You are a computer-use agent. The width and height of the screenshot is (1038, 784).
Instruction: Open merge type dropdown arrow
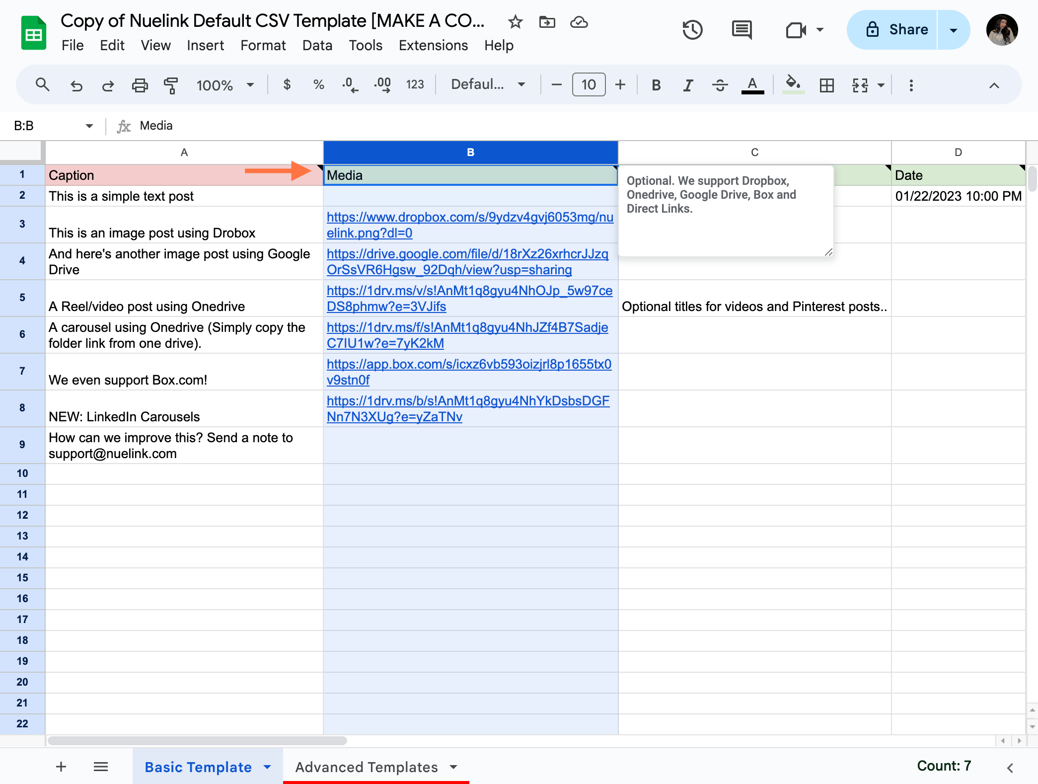tap(881, 85)
